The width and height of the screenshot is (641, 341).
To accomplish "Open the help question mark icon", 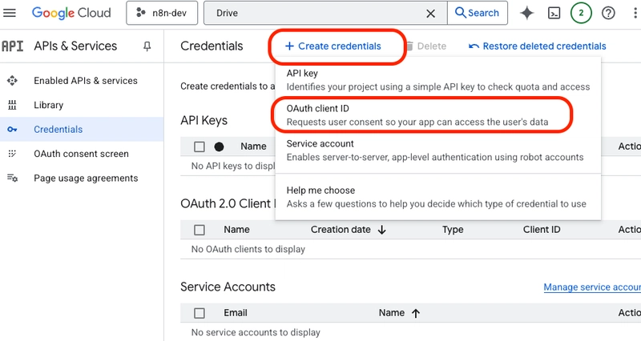I will pos(608,13).
